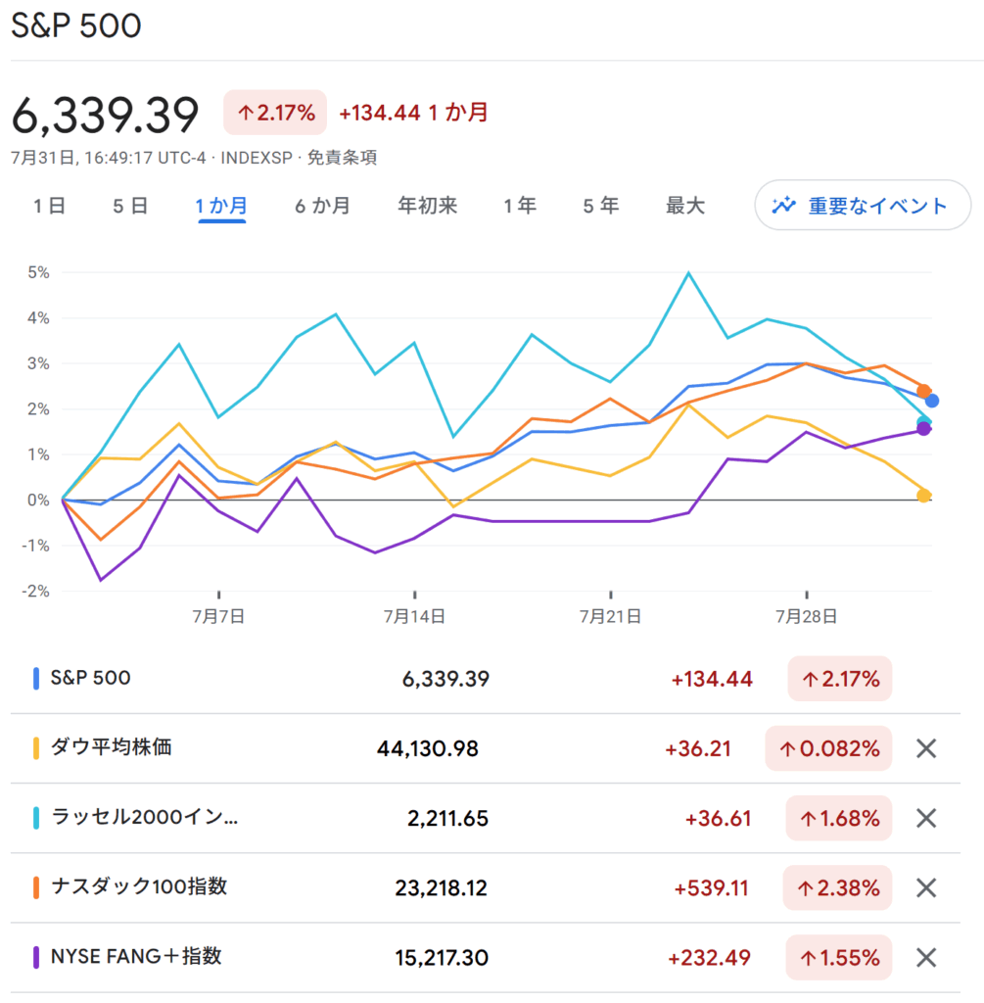Click the 7月7日 date axis label

pyautogui.click(x=218, y=617)
